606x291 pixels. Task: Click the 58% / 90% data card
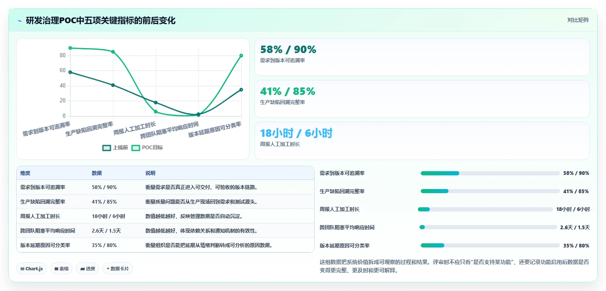tap(422, 57)
